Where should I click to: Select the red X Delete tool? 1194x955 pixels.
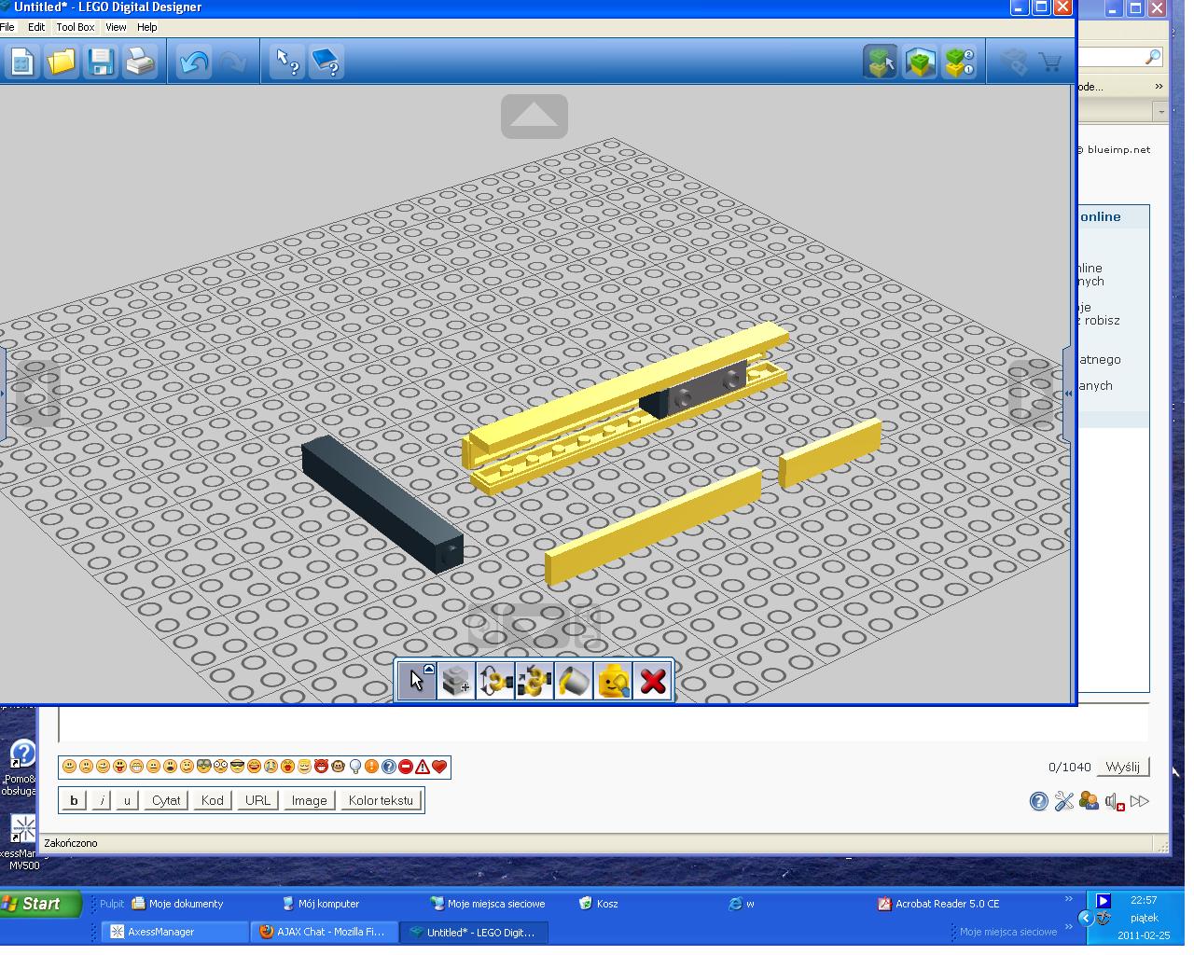click(x=653, y=681)
